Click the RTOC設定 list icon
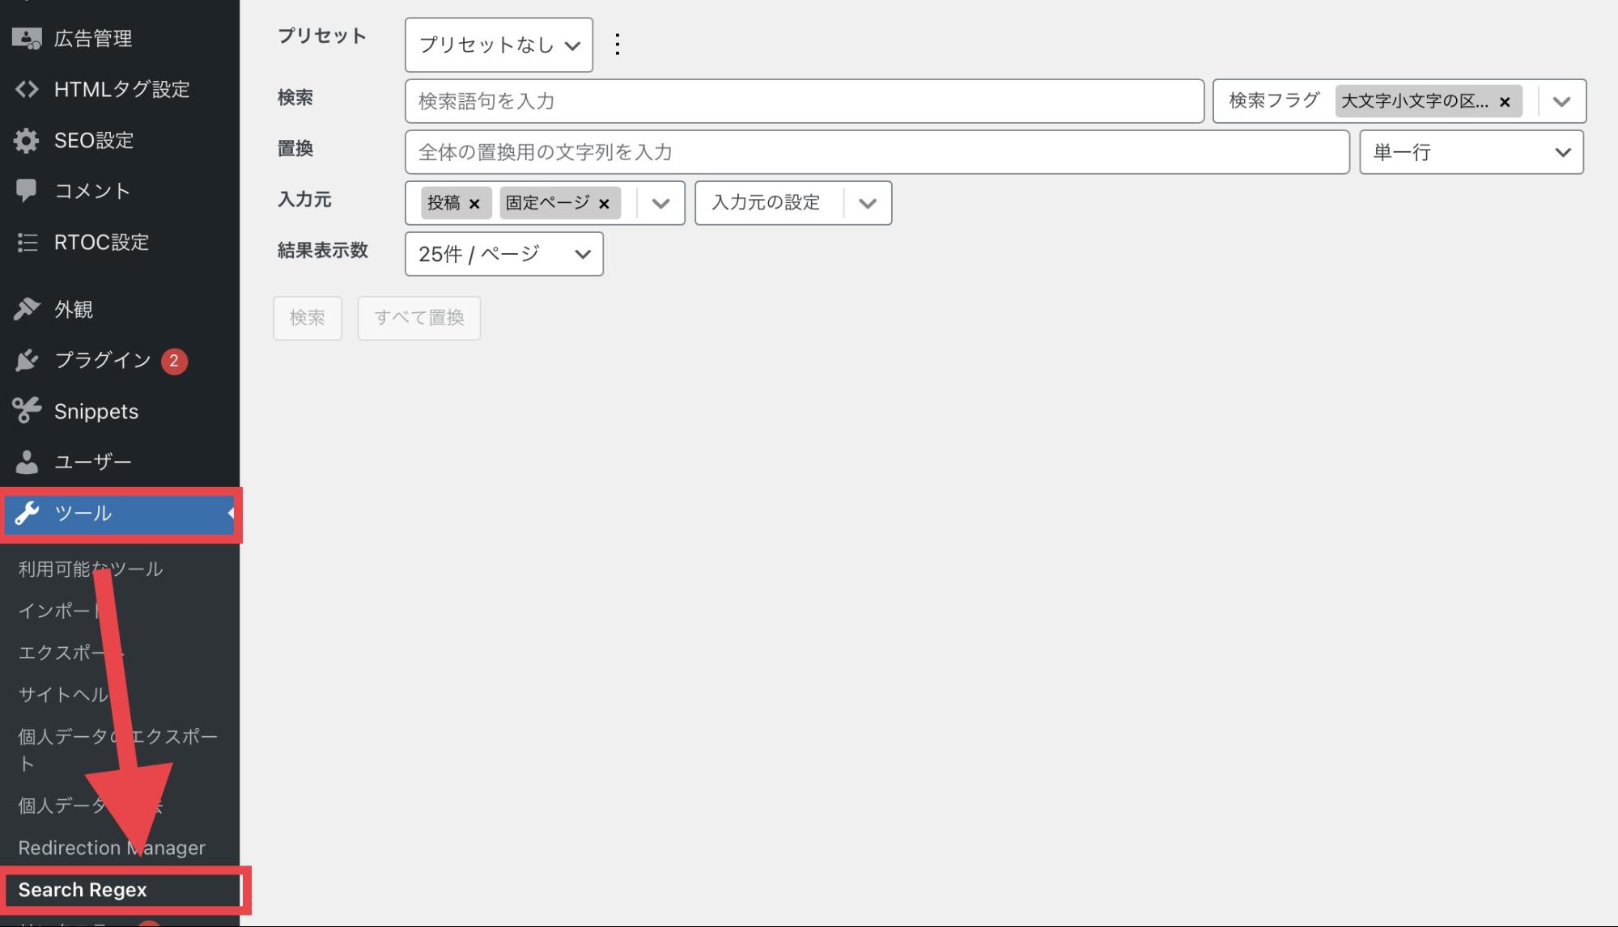 click(x=27, y=242)
